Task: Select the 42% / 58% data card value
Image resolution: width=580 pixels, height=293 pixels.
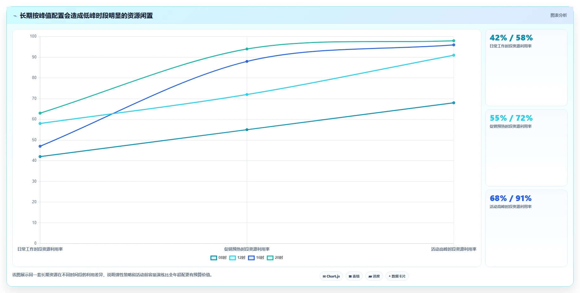Action: click(x=511, y=38)
